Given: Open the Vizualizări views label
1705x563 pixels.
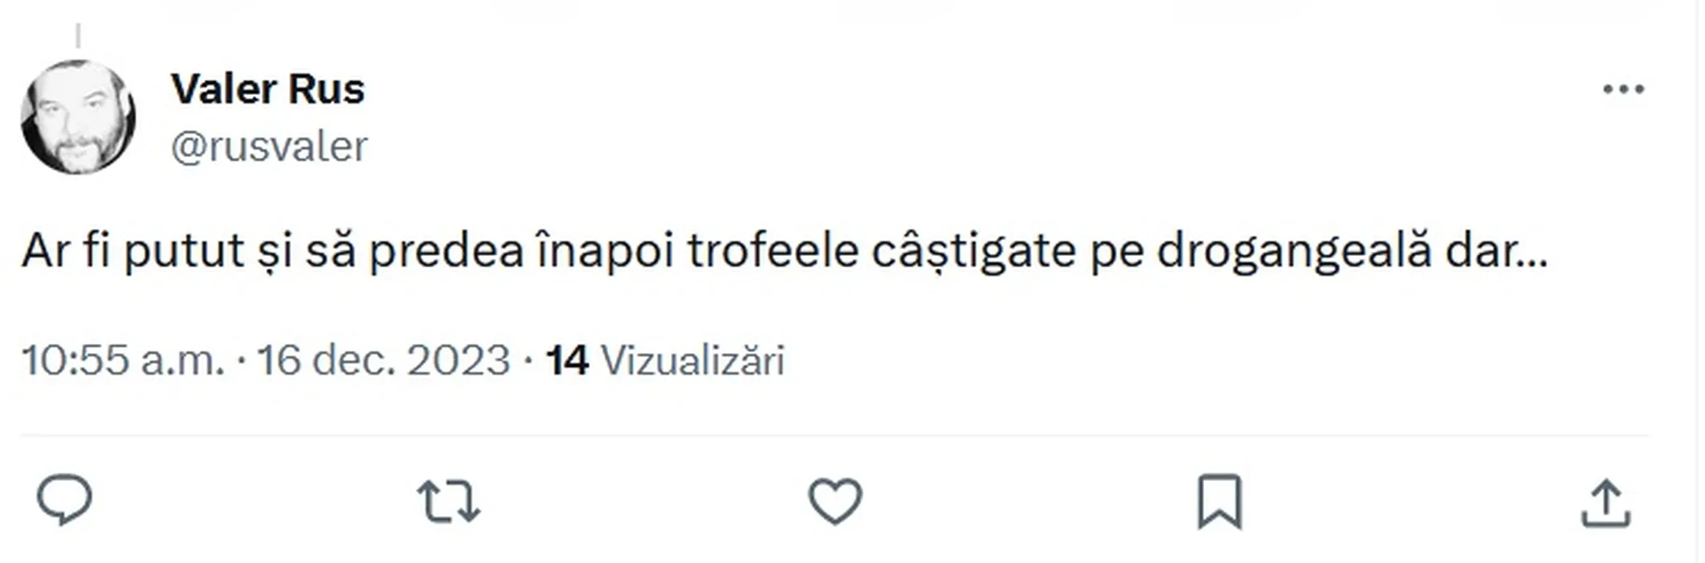Looking at the screenshot, I should [x=693, y=360].
